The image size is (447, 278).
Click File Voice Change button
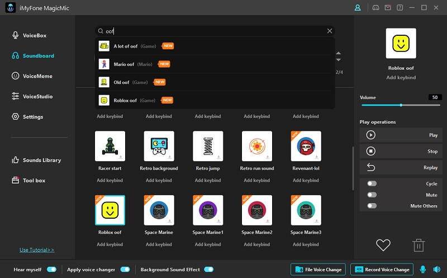318,270
